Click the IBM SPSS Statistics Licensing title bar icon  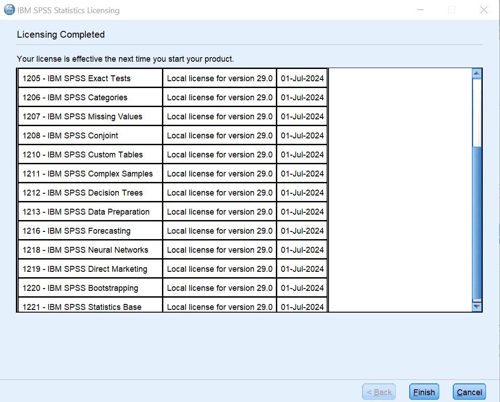pos(9,10)
